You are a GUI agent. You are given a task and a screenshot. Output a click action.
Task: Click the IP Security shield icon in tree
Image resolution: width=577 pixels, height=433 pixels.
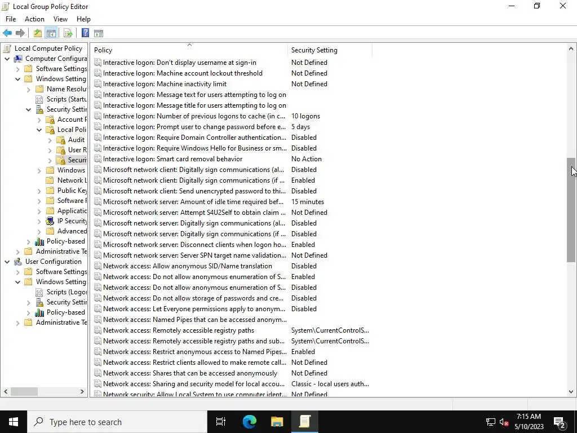pyautogui.click(x=50, y=221)
